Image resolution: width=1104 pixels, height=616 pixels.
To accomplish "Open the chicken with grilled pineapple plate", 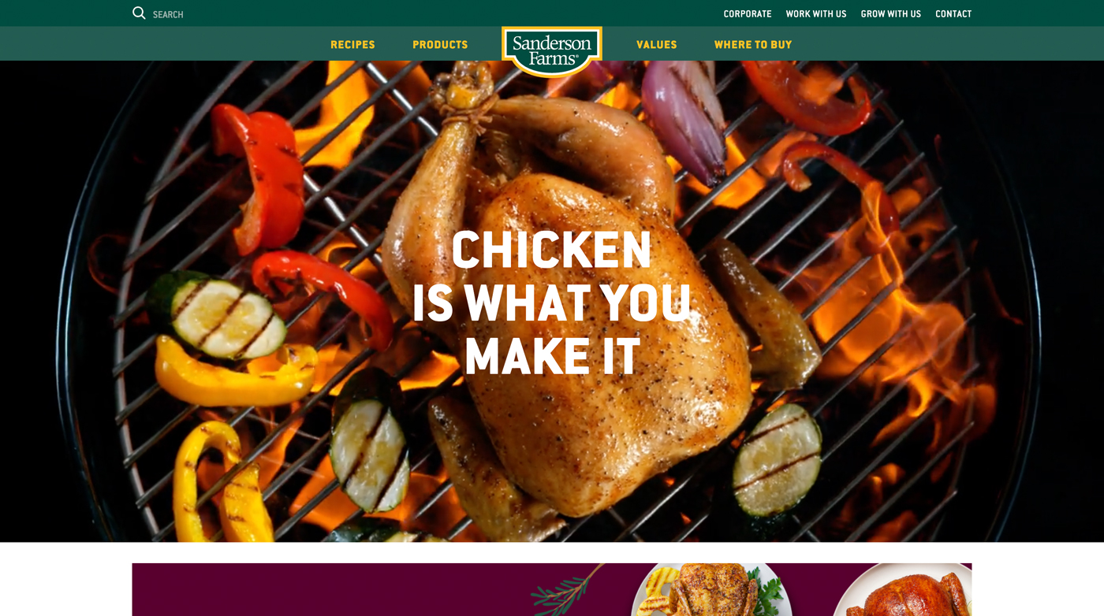I will 711,589.
